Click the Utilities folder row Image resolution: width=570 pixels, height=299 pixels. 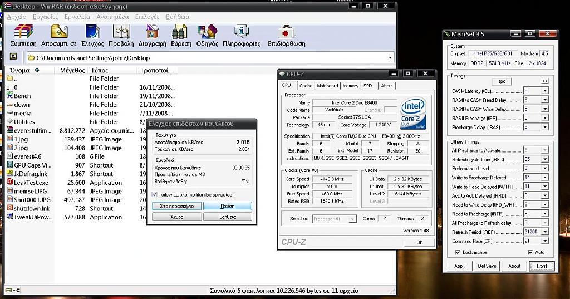pyautogui.click(x=91, y=122)
